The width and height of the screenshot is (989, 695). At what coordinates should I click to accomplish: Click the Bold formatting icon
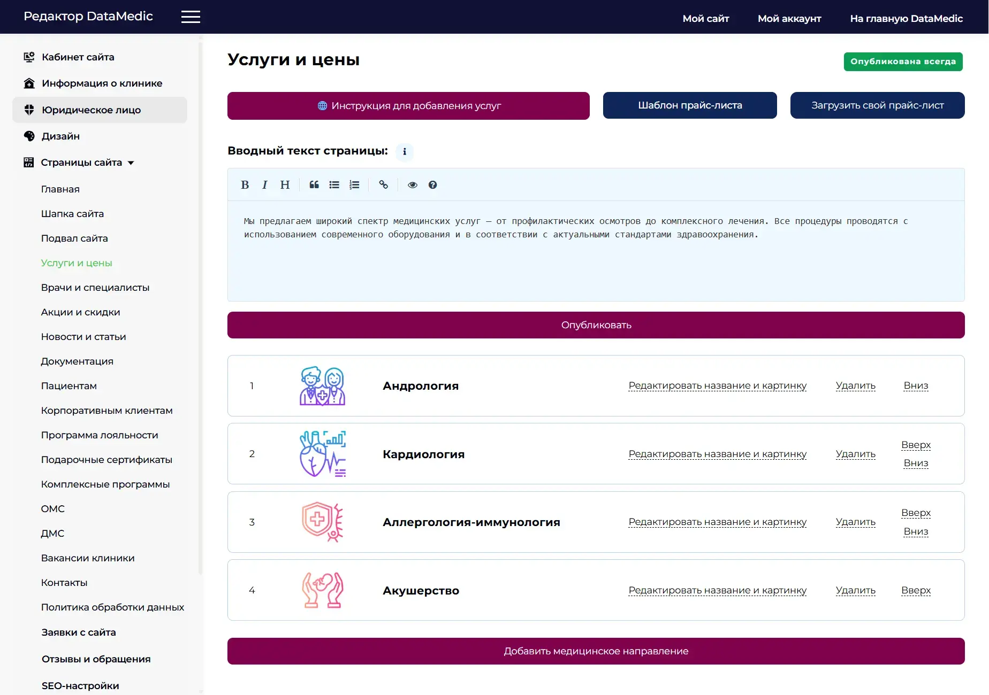pyautogui.click(x=245, y=185)
